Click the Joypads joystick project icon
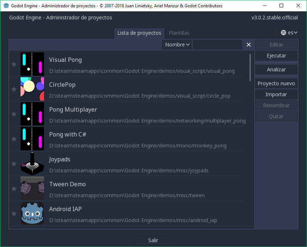The width and height of the screenshot is (307, 247). 32,164
